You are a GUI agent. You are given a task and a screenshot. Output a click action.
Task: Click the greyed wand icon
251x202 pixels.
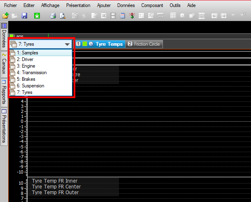coord(84,16)
